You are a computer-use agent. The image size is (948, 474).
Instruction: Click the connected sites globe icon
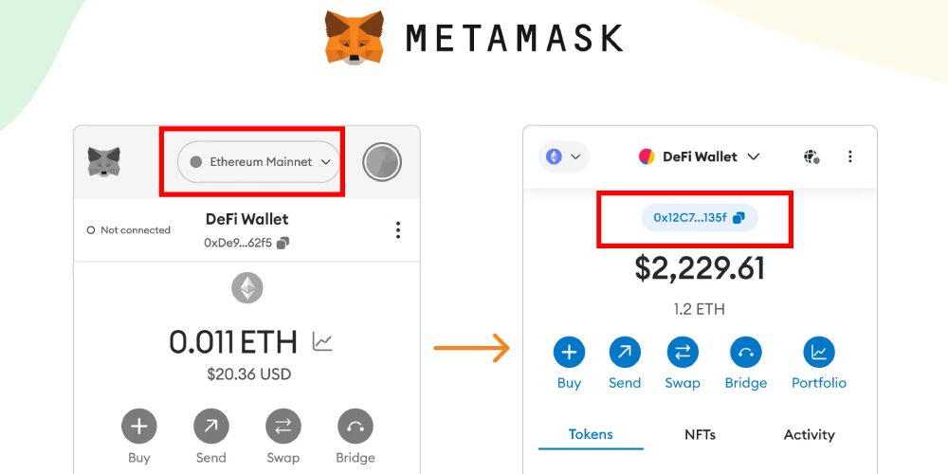tap(811, 156)
